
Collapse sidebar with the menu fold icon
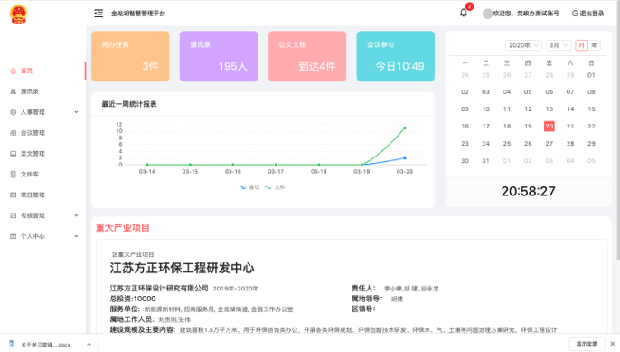click(99, 14)
